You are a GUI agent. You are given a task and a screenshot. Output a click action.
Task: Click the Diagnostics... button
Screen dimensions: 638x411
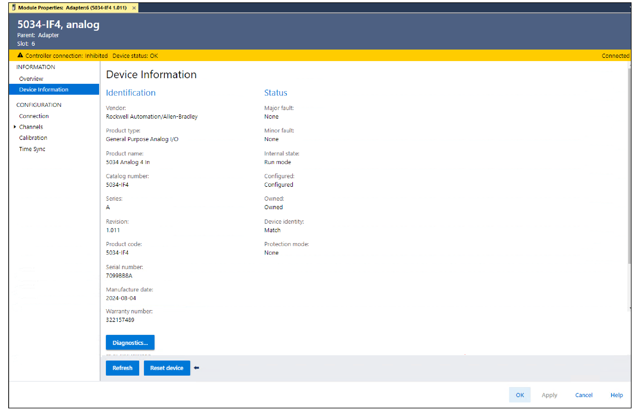pos(130,343)
